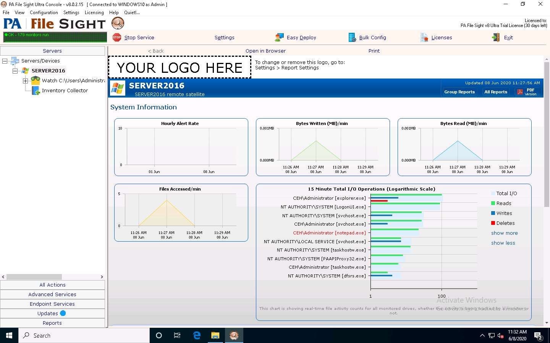Open Task View on taskbar
This screenshot has width=550, height=343.
177,335
